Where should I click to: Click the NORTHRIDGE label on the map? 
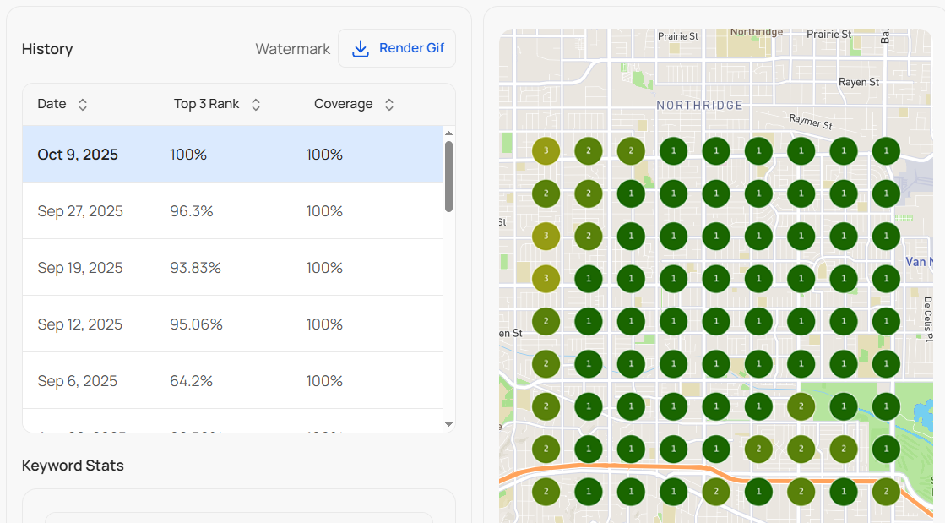point(699,106)
